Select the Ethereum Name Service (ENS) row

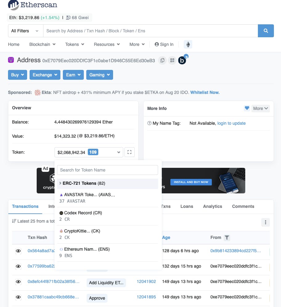tap(108, 252)
